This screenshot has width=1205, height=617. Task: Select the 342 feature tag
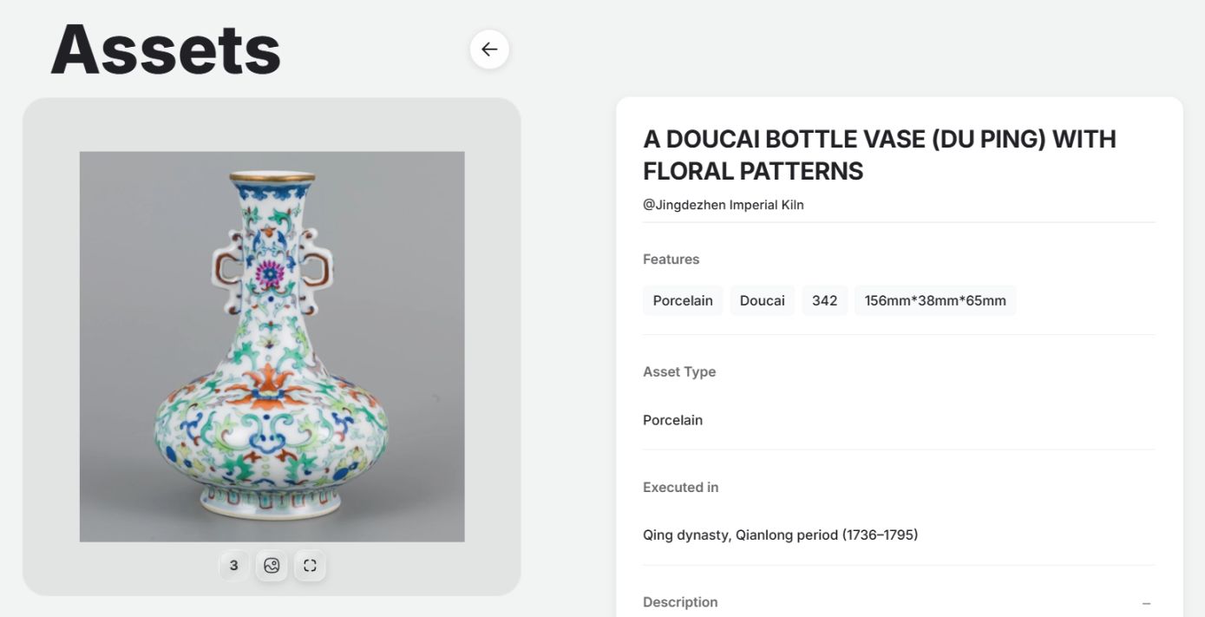coord(824,300)
